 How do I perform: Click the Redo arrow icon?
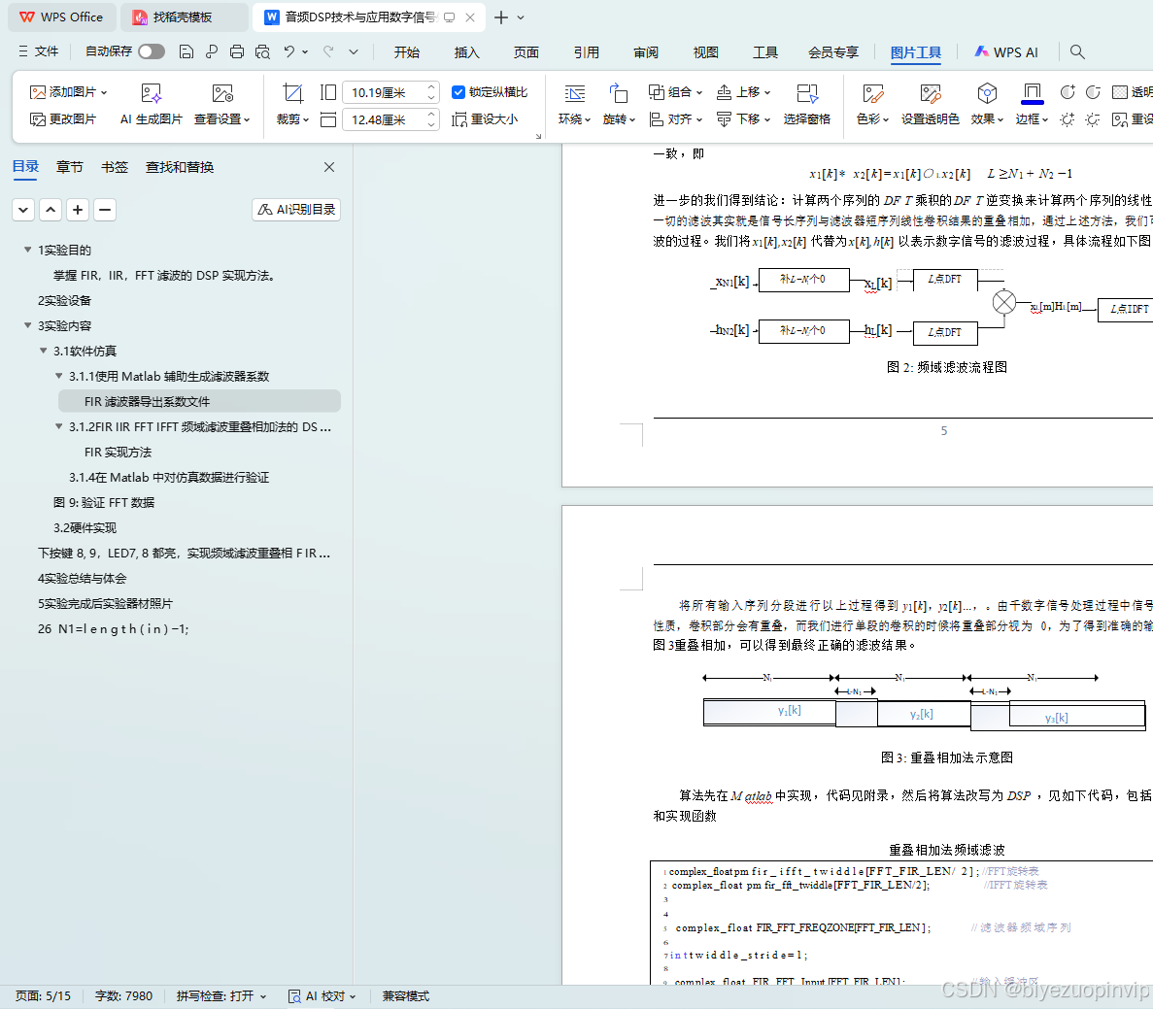coord(328,51)
